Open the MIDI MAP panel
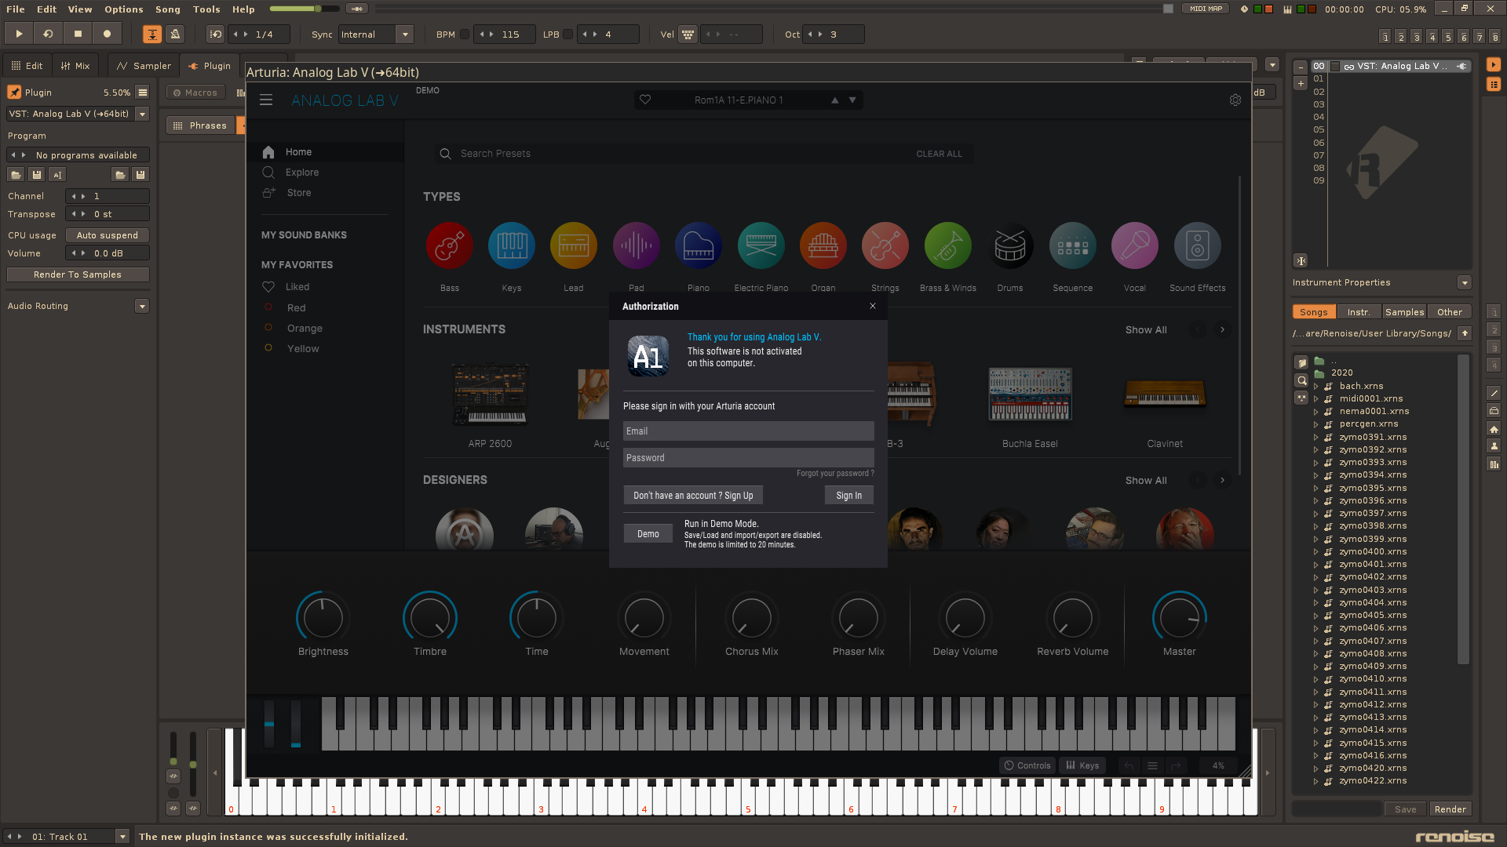The width and height of the screenshot is (1507, 847). (1206, 9)
